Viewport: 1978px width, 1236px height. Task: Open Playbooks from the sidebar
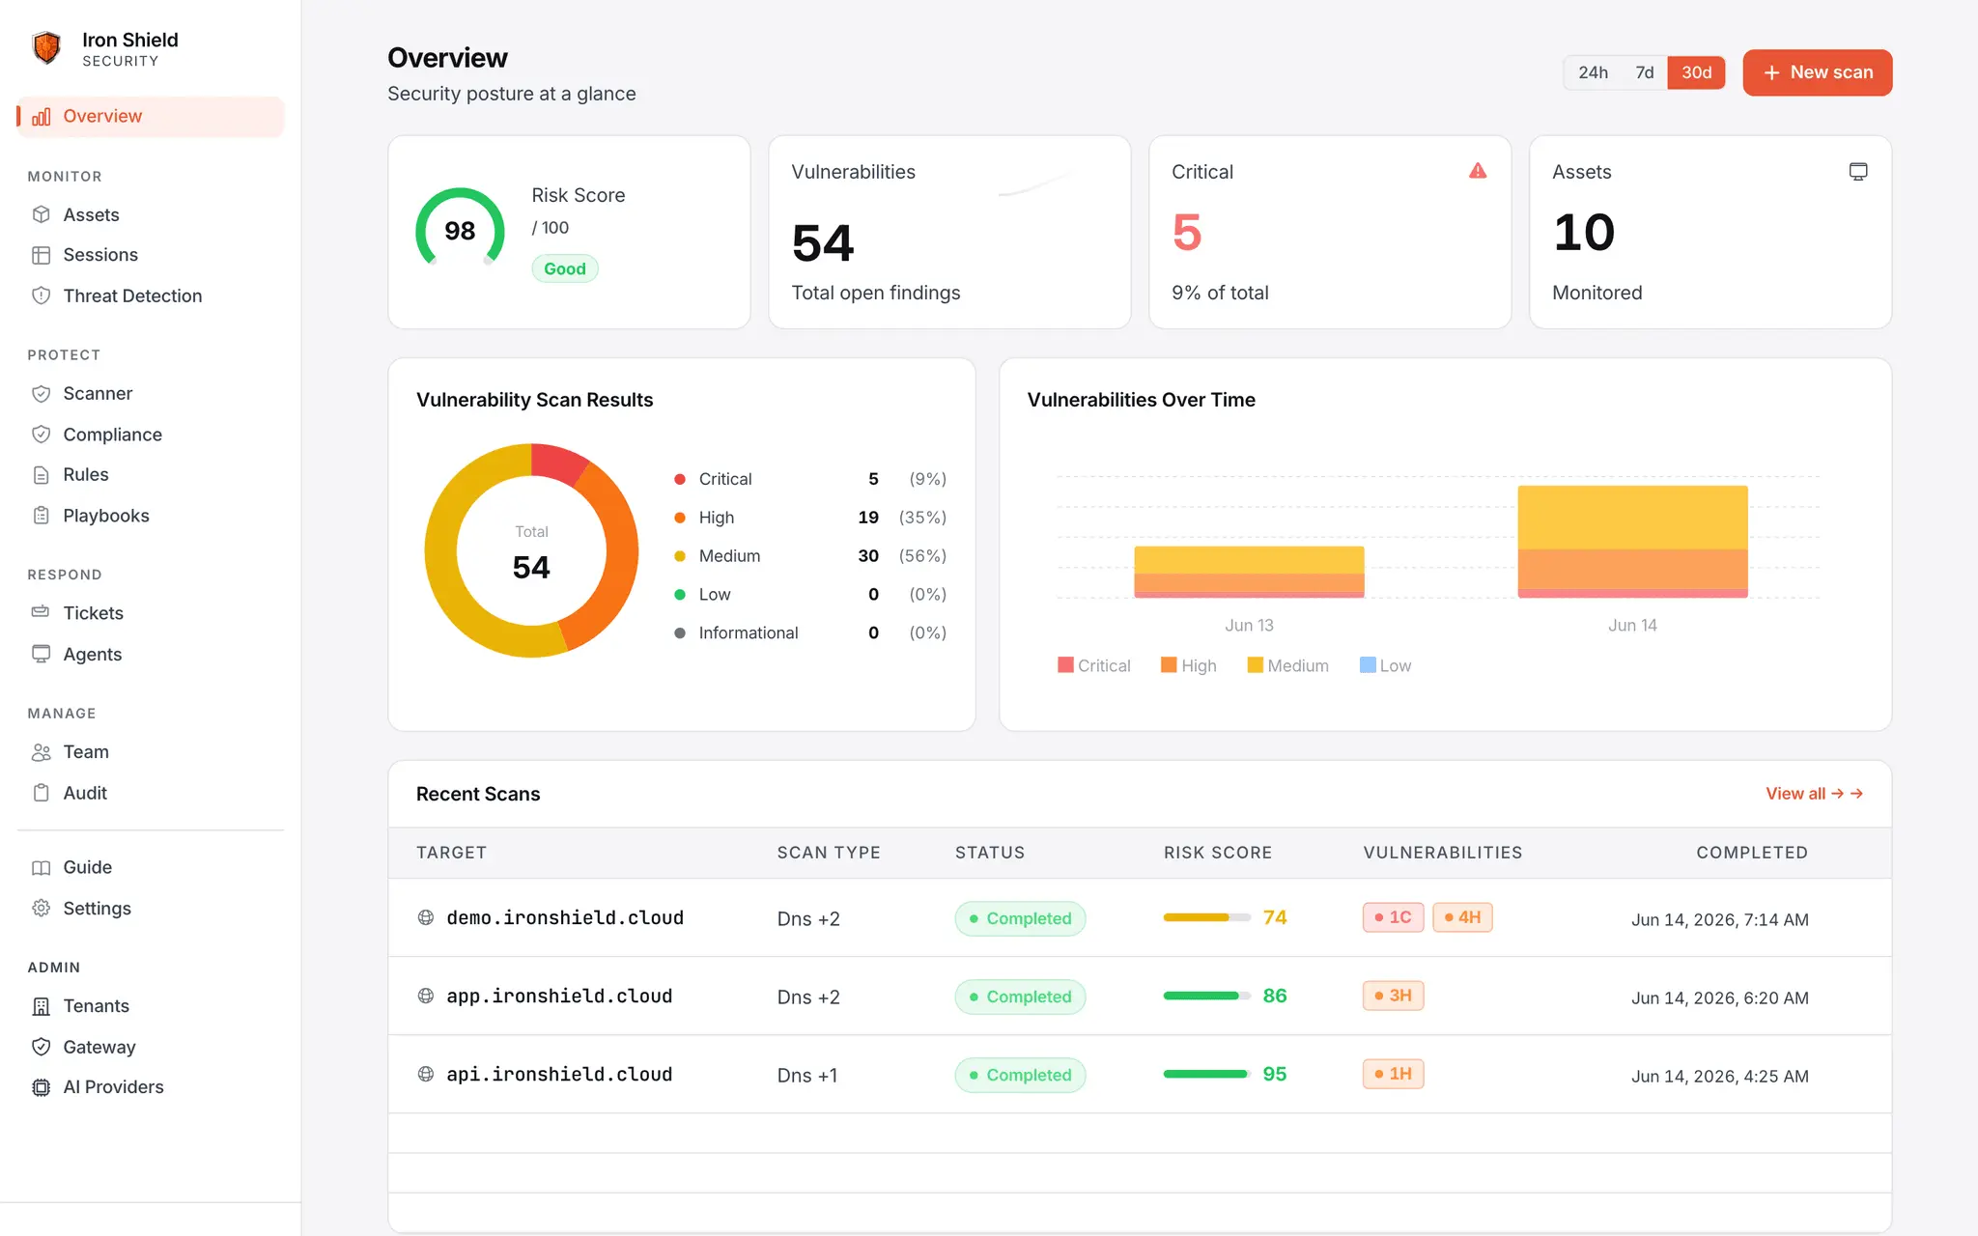click(151, 516)
